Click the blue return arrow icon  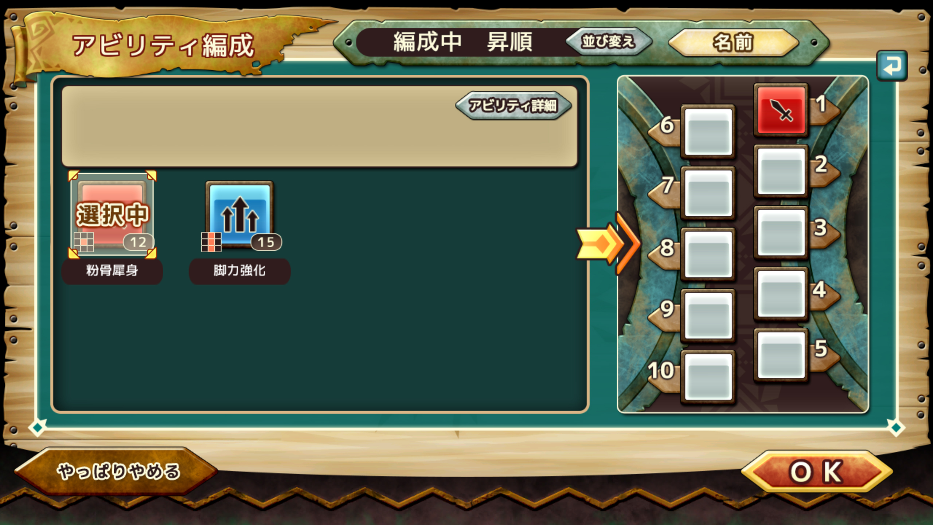pos(892,66)
